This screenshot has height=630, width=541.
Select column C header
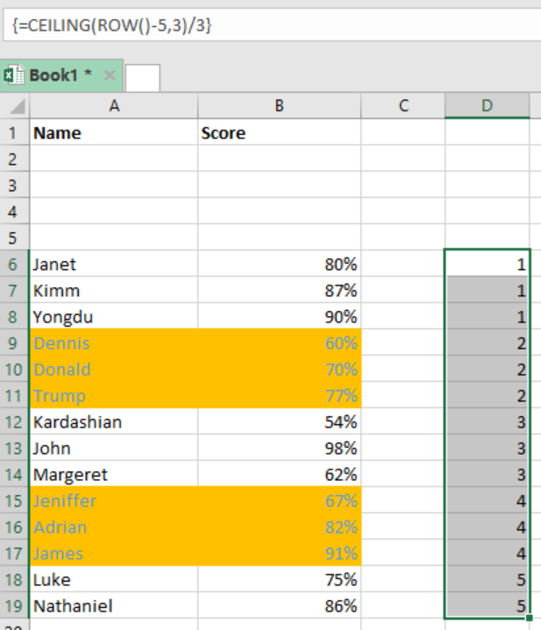(403, 106)
